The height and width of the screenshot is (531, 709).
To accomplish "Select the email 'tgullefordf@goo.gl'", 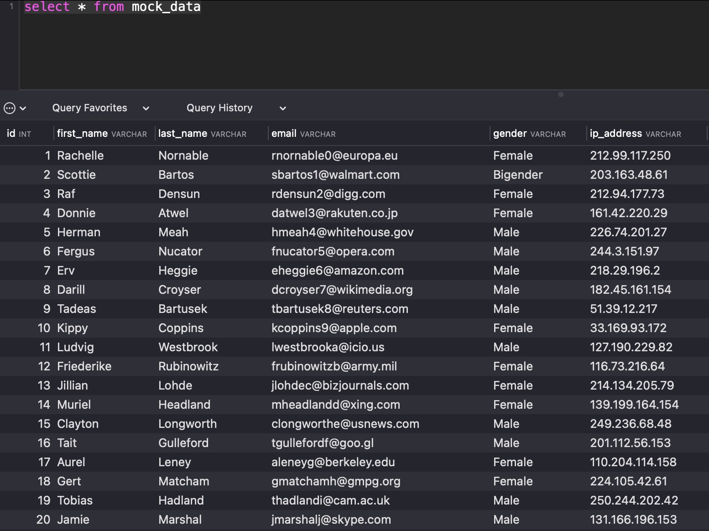I will (323, 443).
